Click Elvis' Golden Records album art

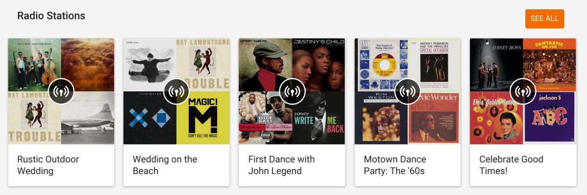[497, 118]
